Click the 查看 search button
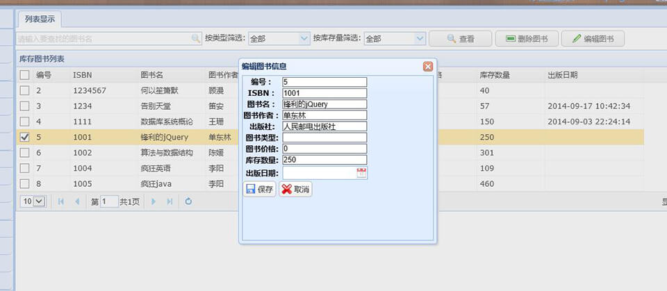The height and width of the screenshot is (291, 667). (x=461, y=39)
